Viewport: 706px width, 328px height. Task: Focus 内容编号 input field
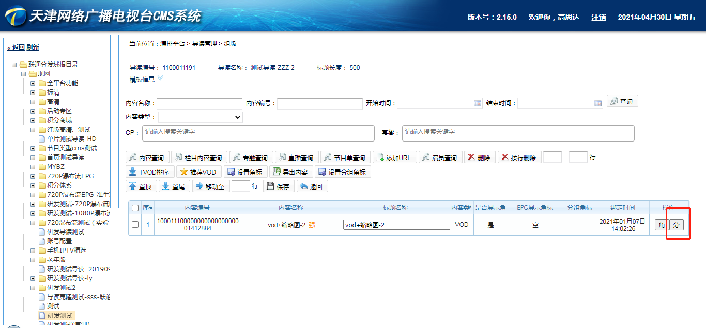(x=320, y=104)
